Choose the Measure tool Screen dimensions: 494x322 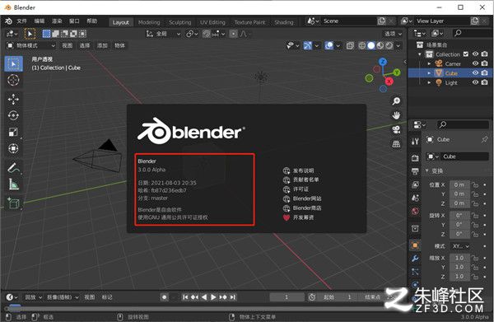13,184
